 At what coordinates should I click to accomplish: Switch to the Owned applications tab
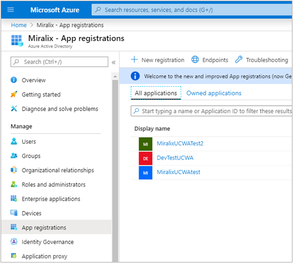point(214,93)
